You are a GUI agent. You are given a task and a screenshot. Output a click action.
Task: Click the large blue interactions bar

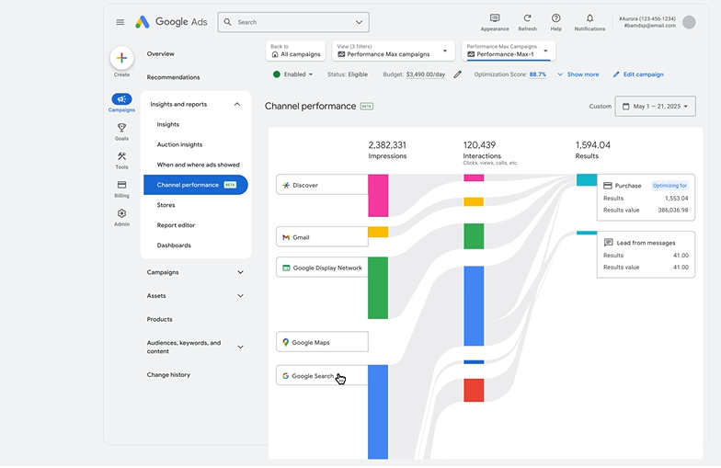coord(474,305)
